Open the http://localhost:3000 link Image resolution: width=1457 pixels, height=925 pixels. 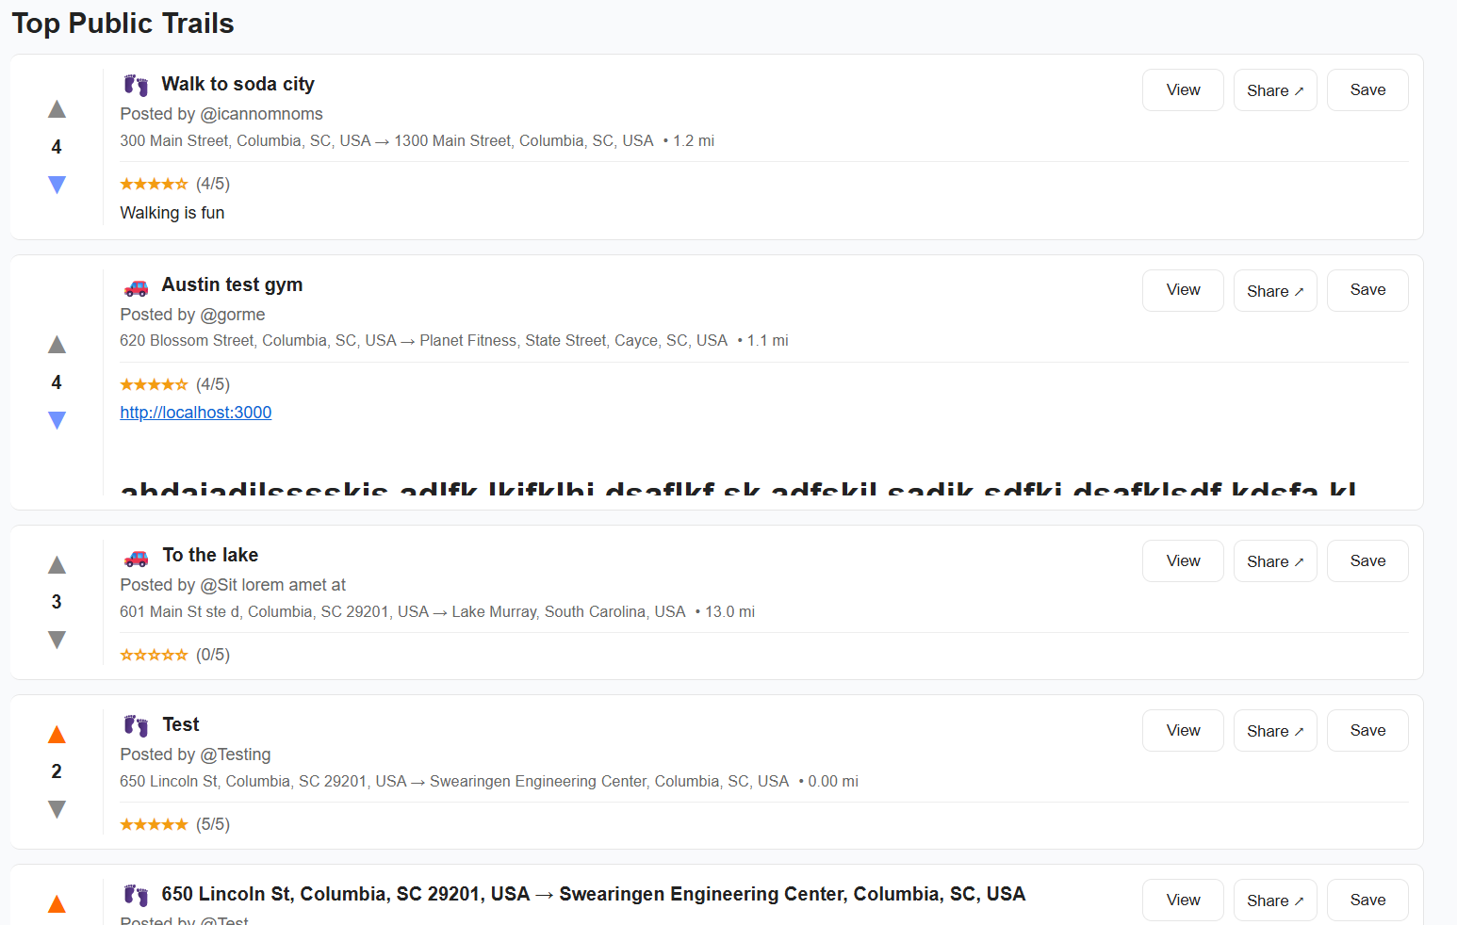click(x=196, y=413)
